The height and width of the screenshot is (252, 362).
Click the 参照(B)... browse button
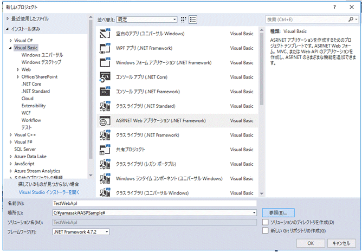[x=279, y=213]
